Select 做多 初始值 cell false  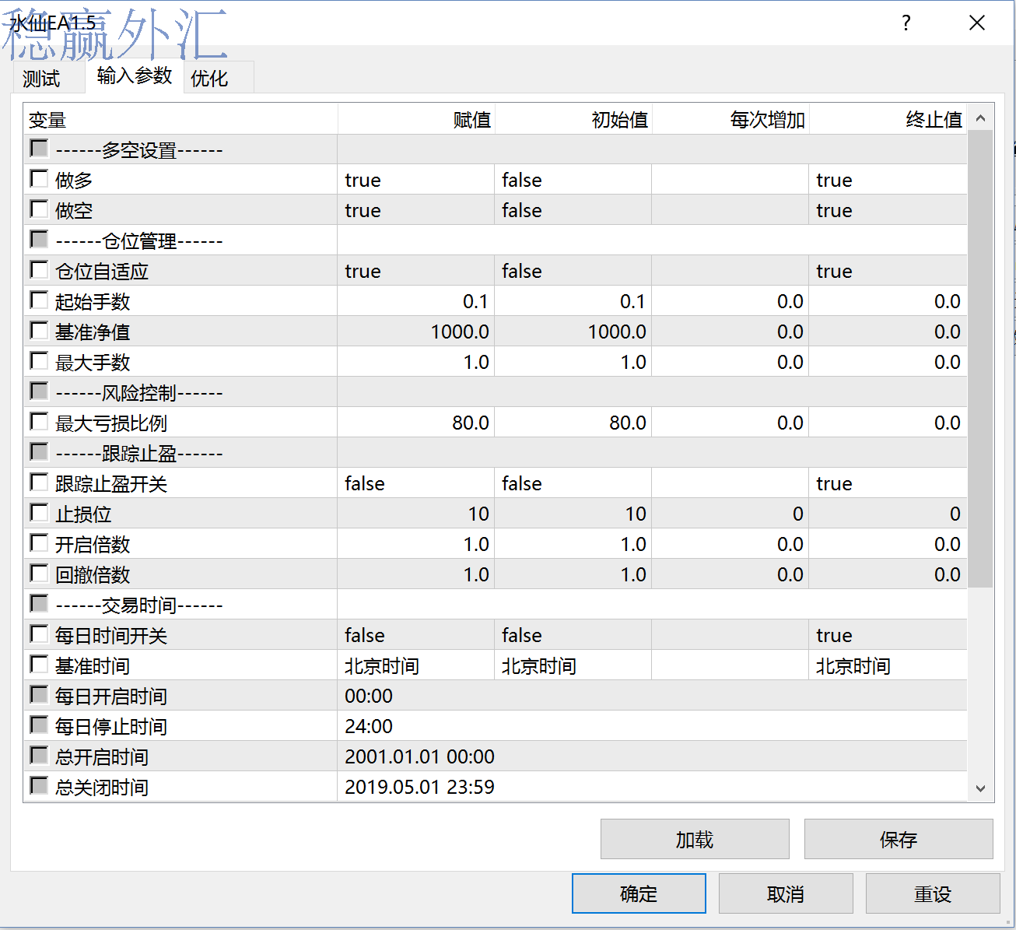coord(573,180)
